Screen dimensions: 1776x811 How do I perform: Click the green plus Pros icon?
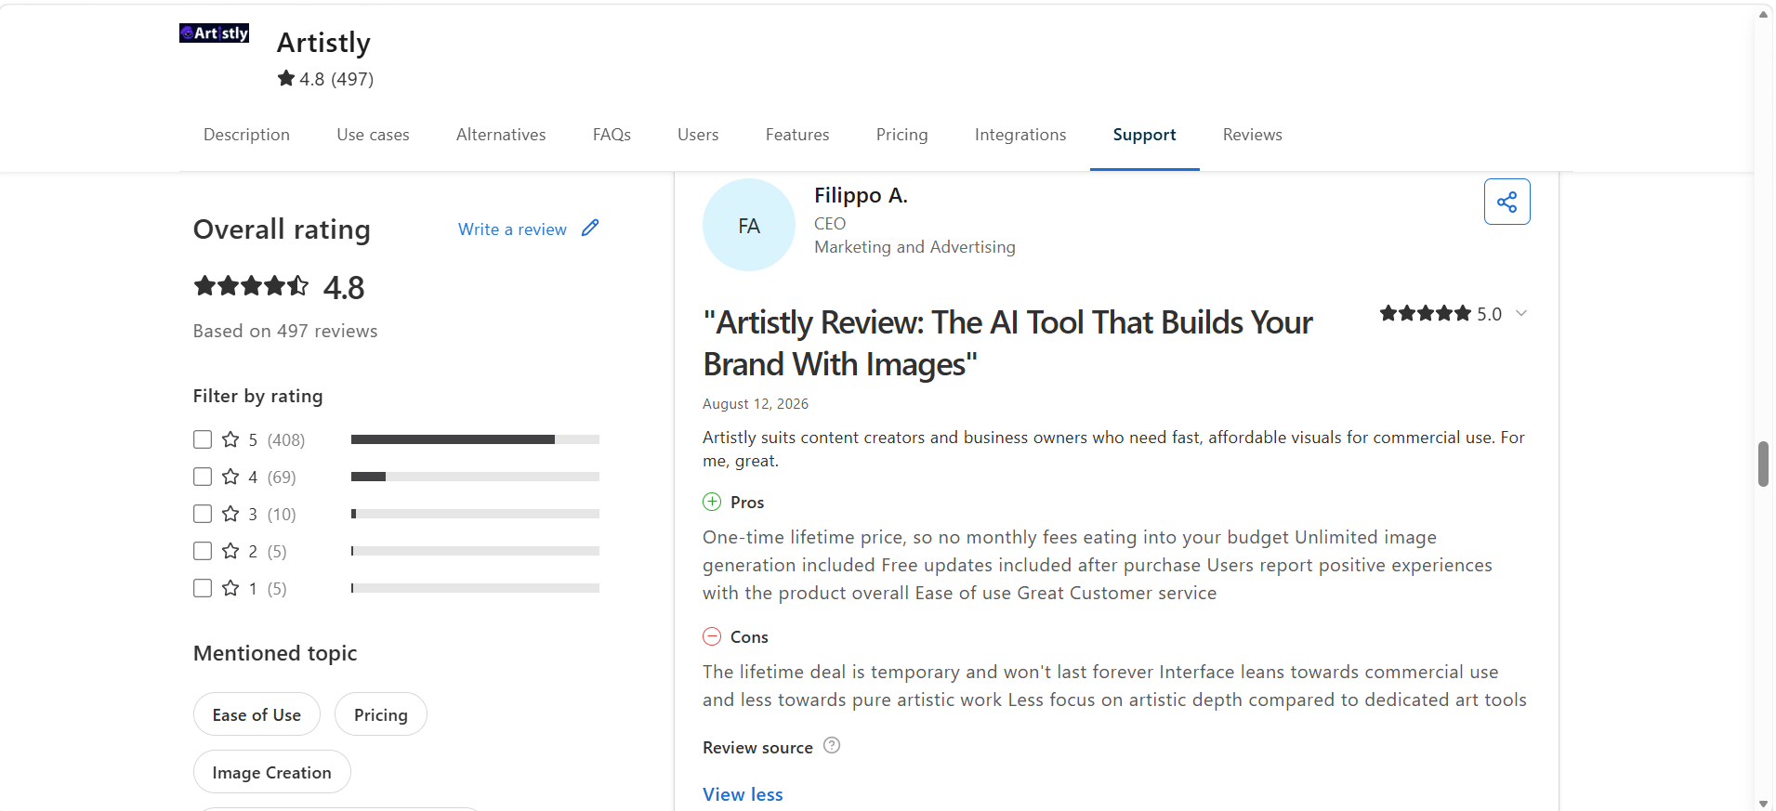click(712, 502)
